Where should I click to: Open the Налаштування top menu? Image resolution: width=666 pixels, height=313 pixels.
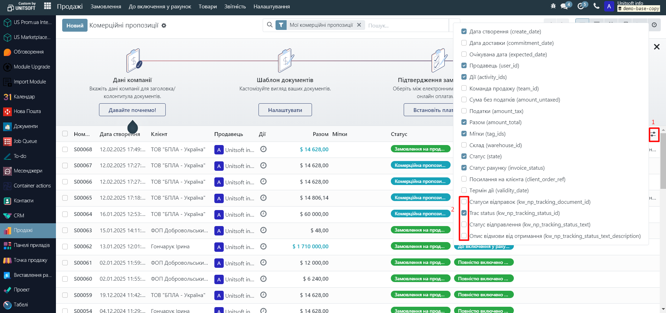tap(271, 7)
